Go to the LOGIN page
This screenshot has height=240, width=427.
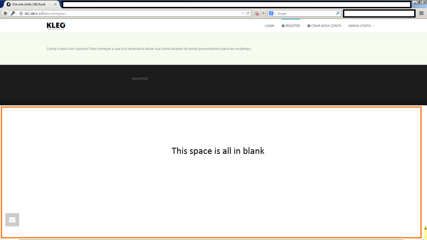tap(269, 26)
